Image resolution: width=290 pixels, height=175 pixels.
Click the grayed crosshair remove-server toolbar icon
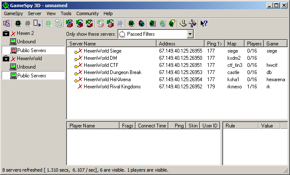coord(28,24)
